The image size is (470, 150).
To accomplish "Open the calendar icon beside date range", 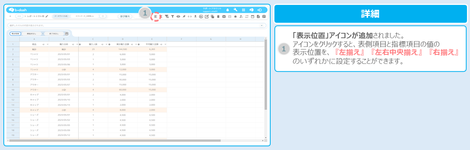I will (x=67, y=34).
